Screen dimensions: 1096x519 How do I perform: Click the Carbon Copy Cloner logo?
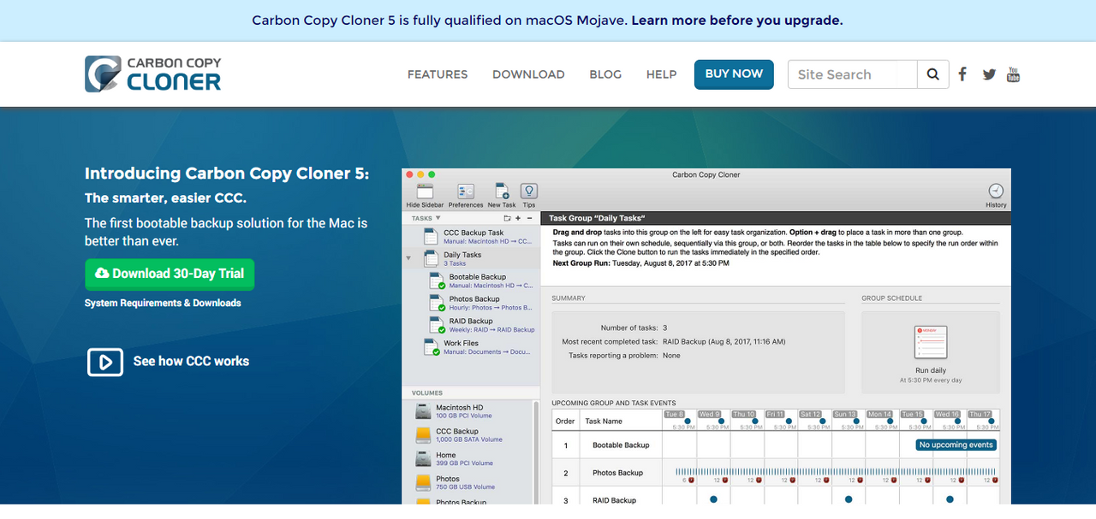pos(152,74)
